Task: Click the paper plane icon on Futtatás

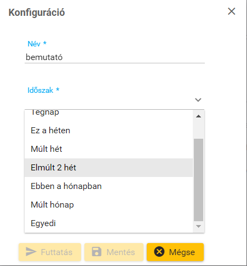Action: [31, 252]
